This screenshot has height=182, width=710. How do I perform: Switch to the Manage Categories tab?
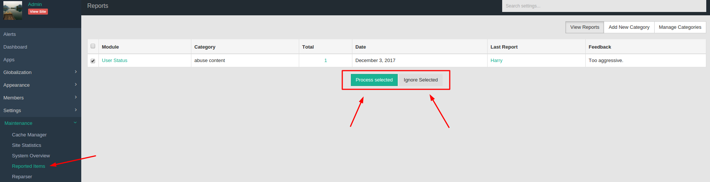coord(680,27)
